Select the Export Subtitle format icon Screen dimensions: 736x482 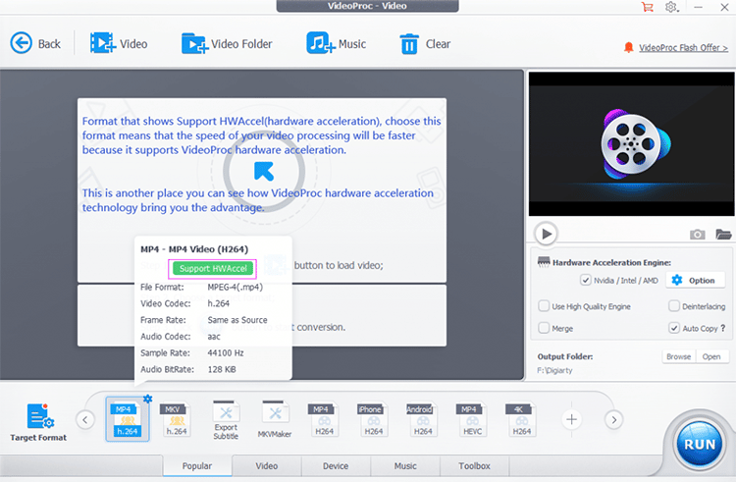(226, 419)
